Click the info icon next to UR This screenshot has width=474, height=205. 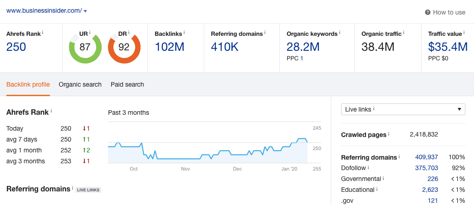click(x=90, y=32)
